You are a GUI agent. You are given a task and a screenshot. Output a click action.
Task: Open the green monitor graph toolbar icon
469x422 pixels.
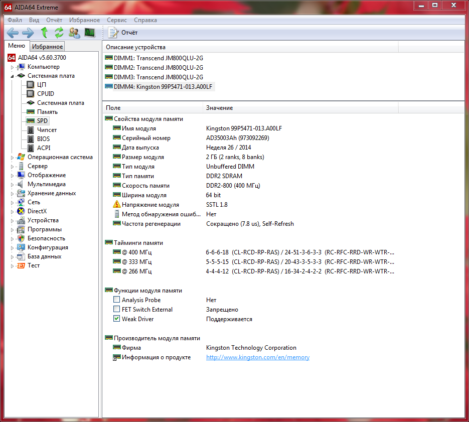(90, 32)
